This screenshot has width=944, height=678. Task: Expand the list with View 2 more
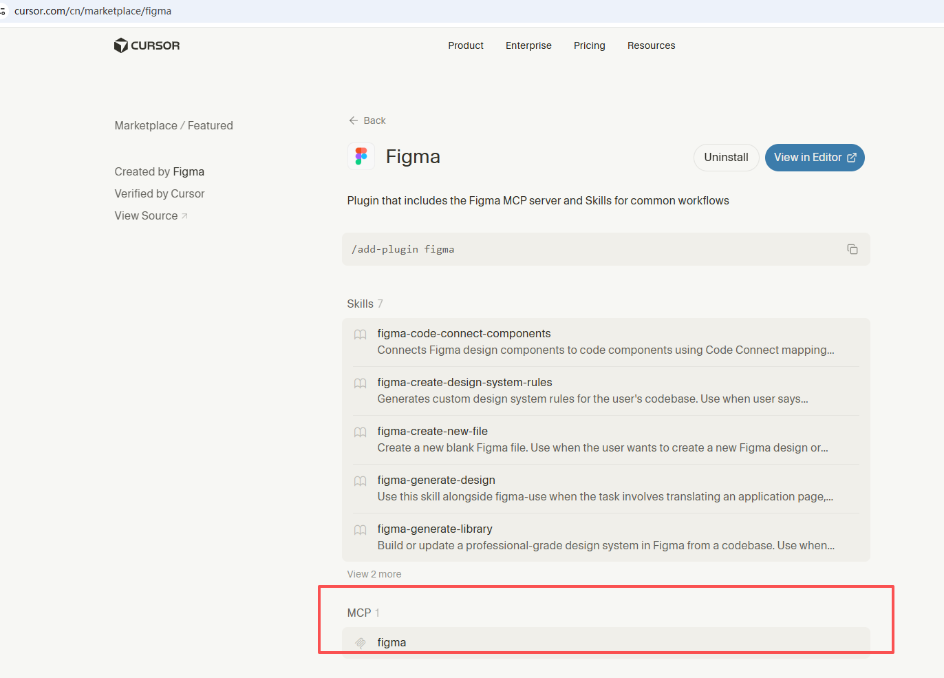point(374,574)
